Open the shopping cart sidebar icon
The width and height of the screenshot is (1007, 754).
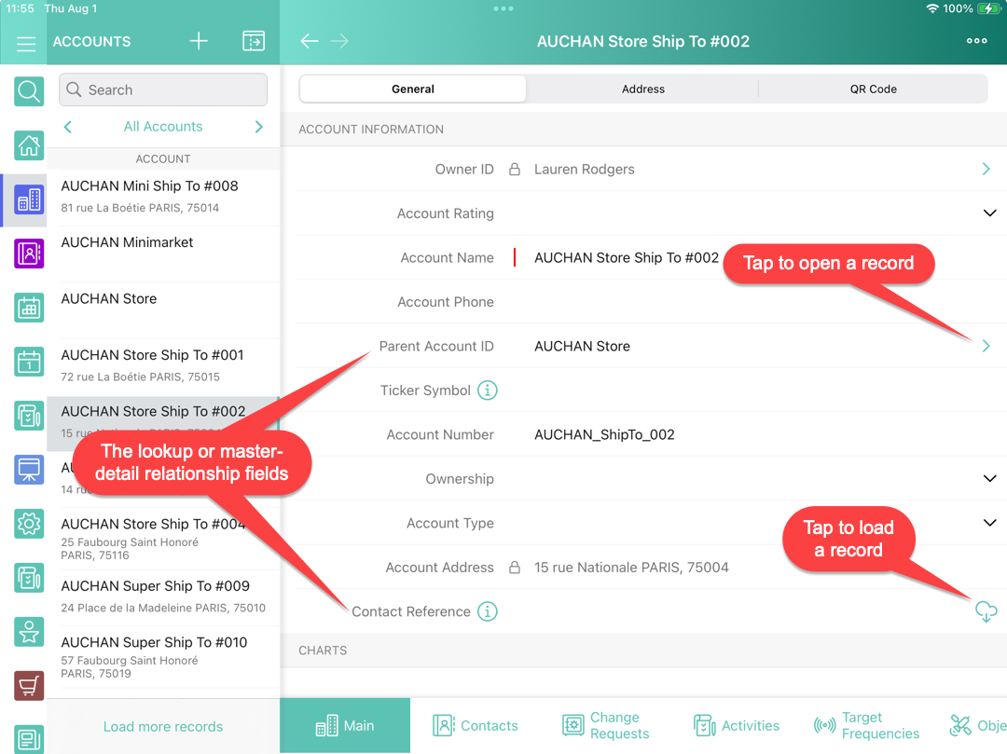click(x=29, y=686)
